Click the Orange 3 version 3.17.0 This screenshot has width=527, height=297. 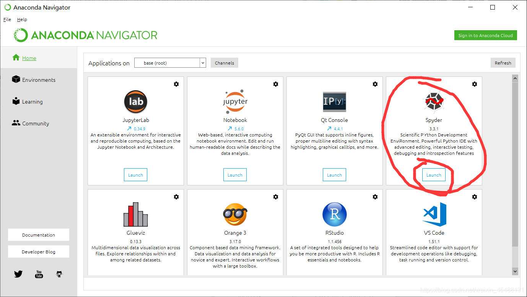[x=235, y=242]
